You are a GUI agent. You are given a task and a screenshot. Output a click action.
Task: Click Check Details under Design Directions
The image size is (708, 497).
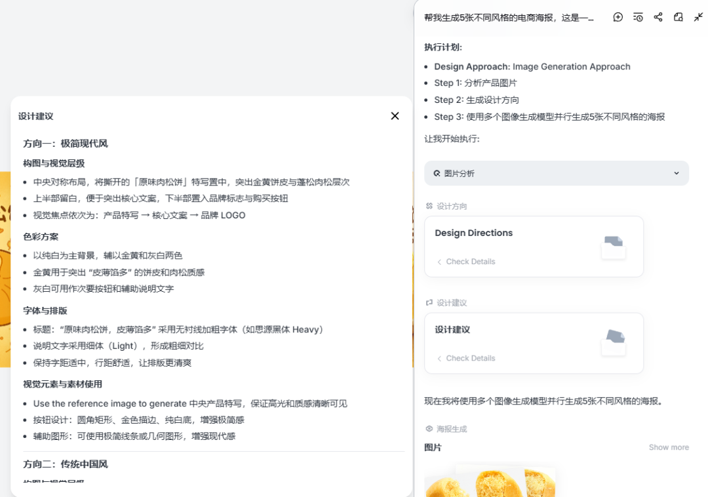466,262
